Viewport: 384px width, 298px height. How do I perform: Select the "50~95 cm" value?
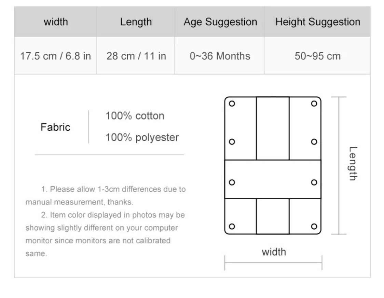(x=317, y=56)
